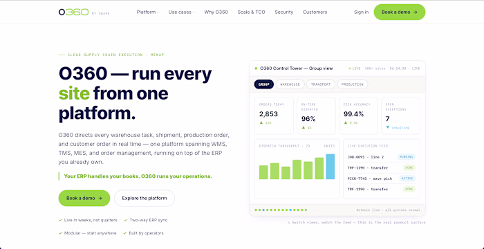Expand the Platform navigation menu

pos(147,12)
